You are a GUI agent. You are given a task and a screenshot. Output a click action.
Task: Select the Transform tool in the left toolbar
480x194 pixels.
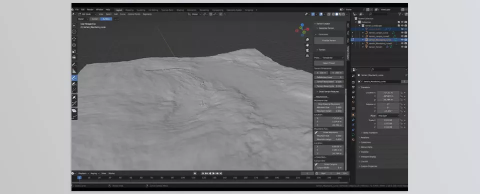pos(74,57)
